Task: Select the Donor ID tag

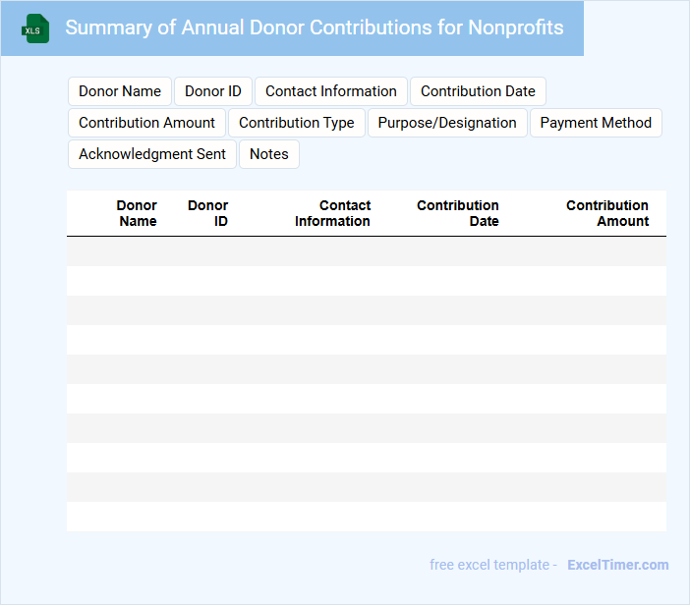Action: (x=213, y=91)
